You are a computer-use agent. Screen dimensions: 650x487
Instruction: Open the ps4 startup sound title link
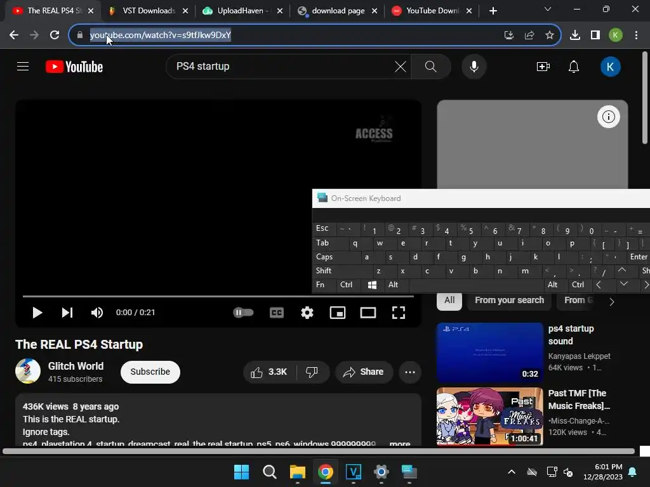coord(571,335)
